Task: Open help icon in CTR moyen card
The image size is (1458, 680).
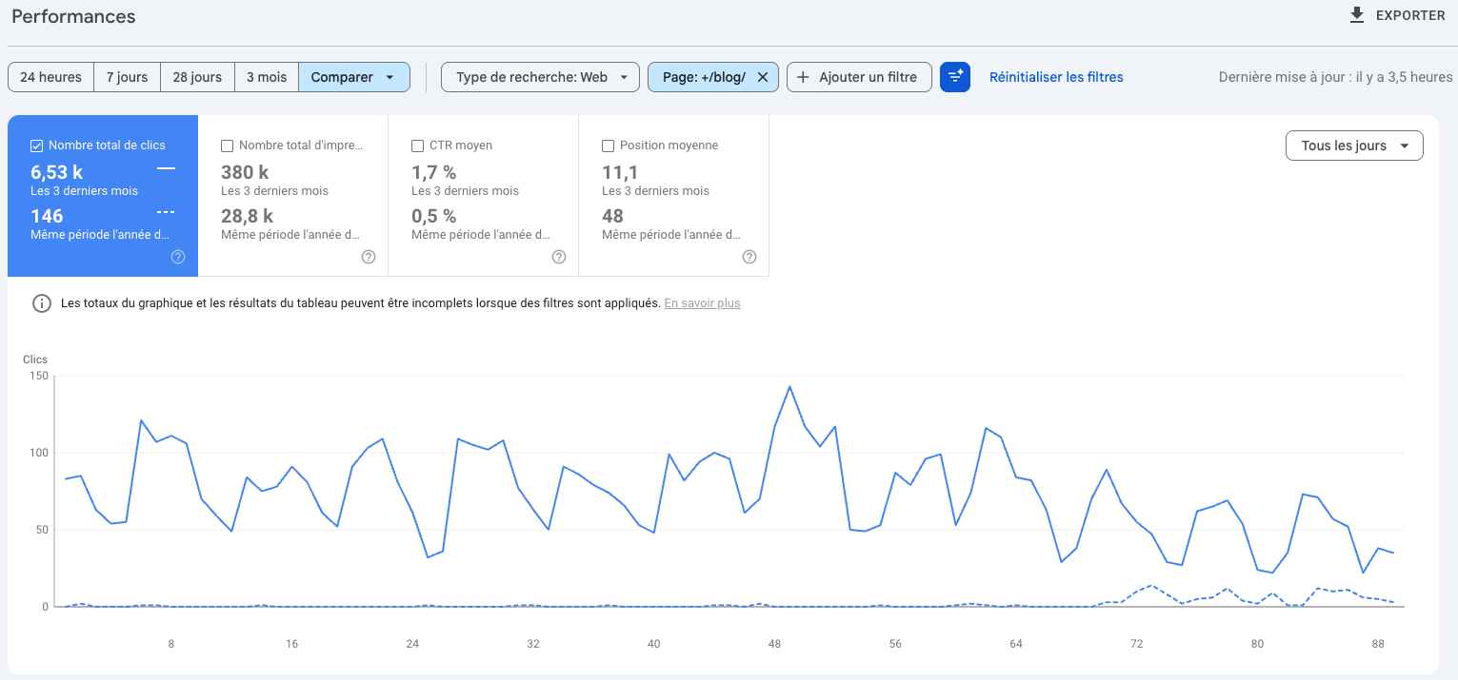Action: 559,257
